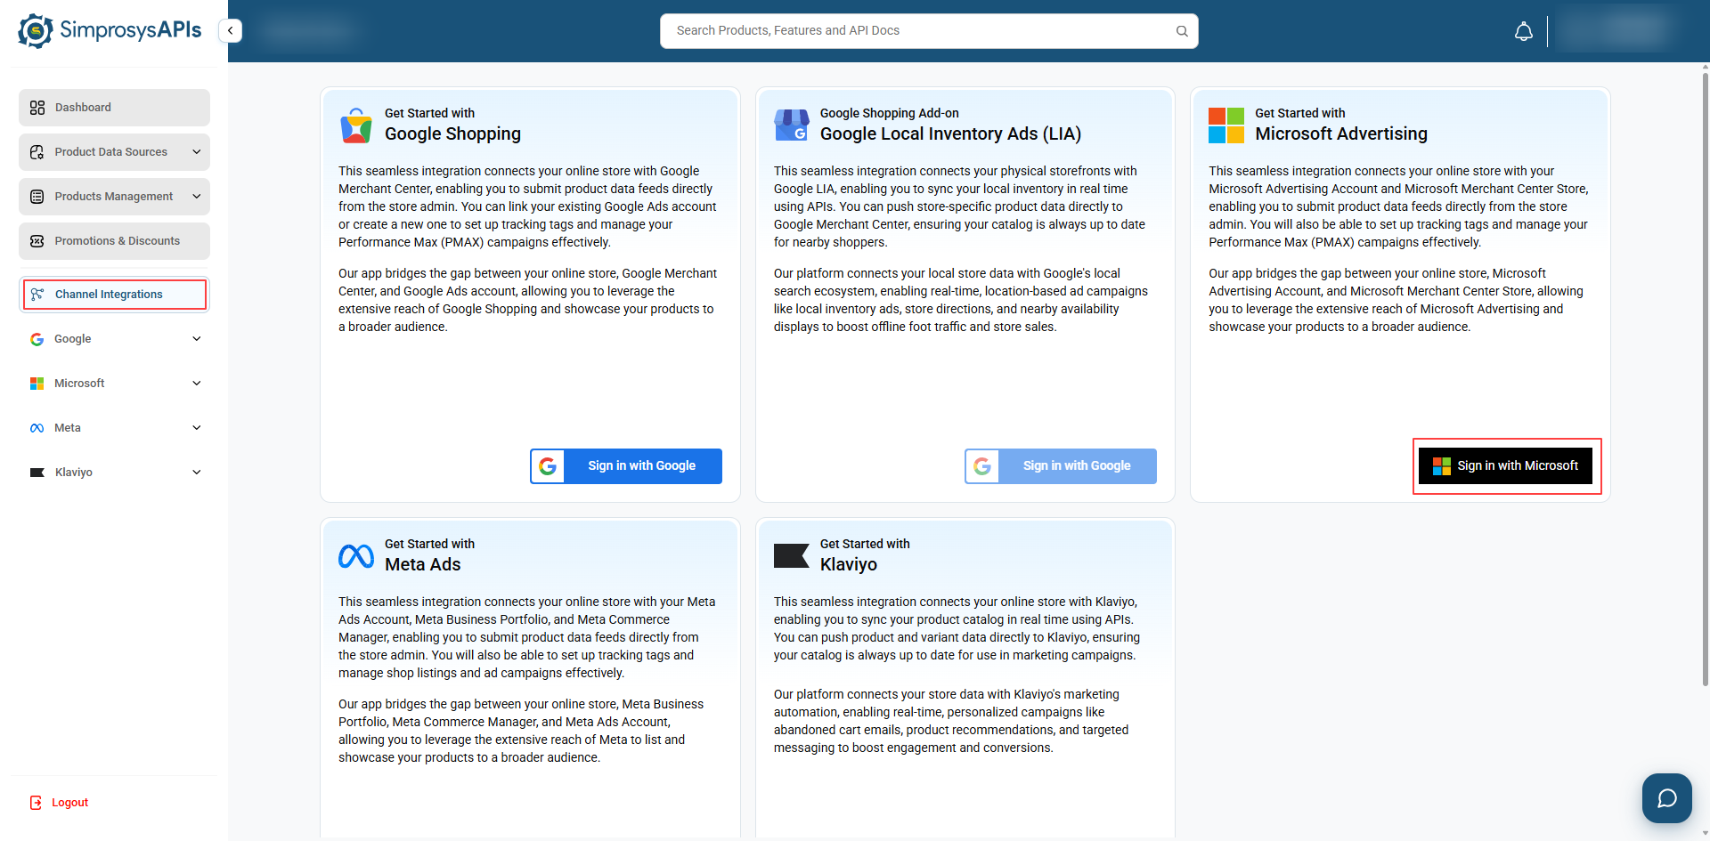This screenshot has height=841, width=1710.
Task: Open Product Data Sources menu
Action: point(114,152)
